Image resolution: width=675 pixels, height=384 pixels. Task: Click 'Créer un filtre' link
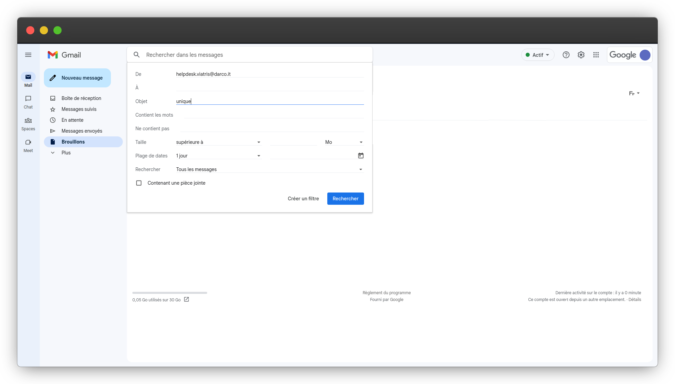(303, 199)
